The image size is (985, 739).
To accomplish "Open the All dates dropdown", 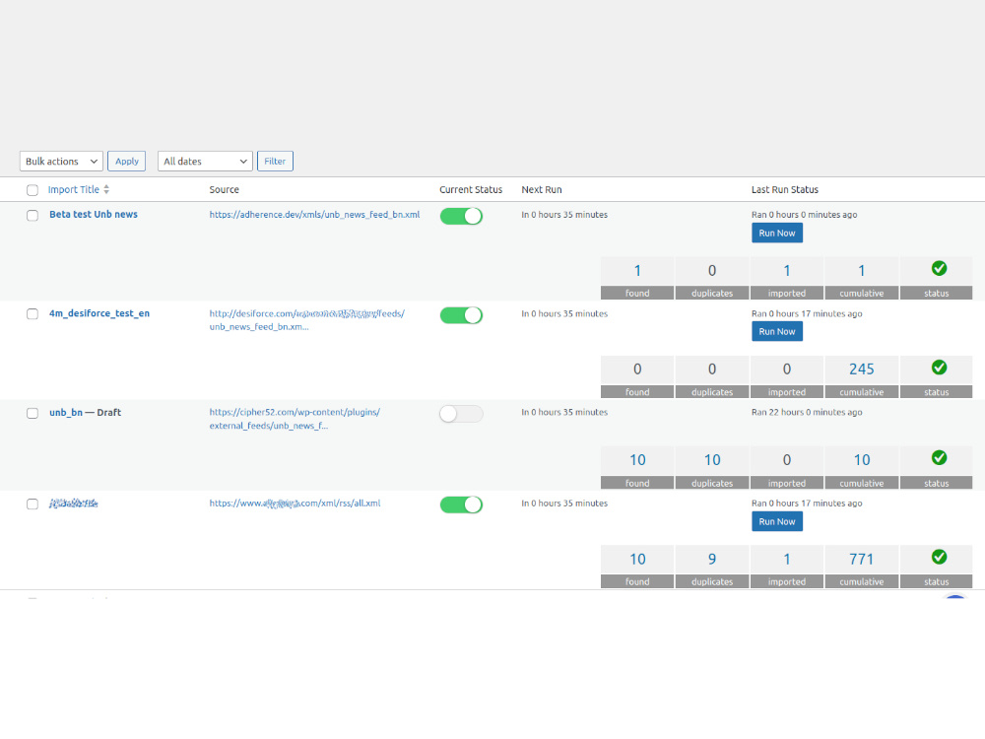I will (x=205, y=161).
